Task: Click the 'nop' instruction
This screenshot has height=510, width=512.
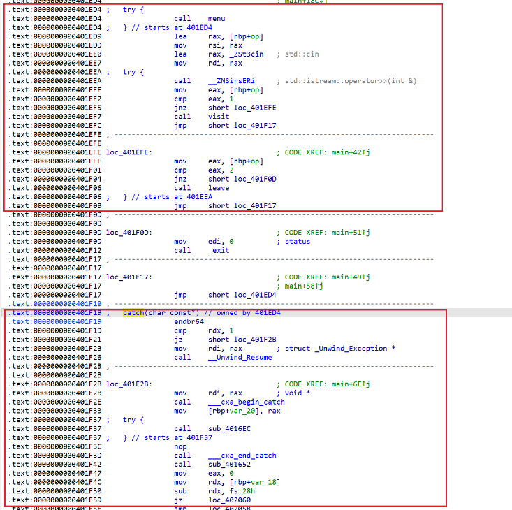Action: [180, 446]
